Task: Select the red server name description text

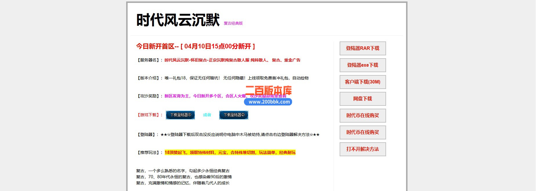Action: tap(232, 60)
